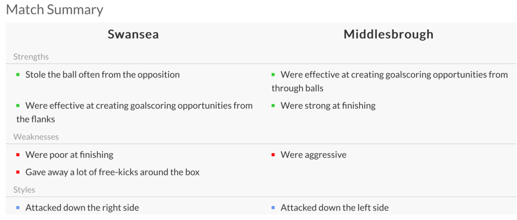Click 'Were poor at finishing' weakness

tap(69, 155)
